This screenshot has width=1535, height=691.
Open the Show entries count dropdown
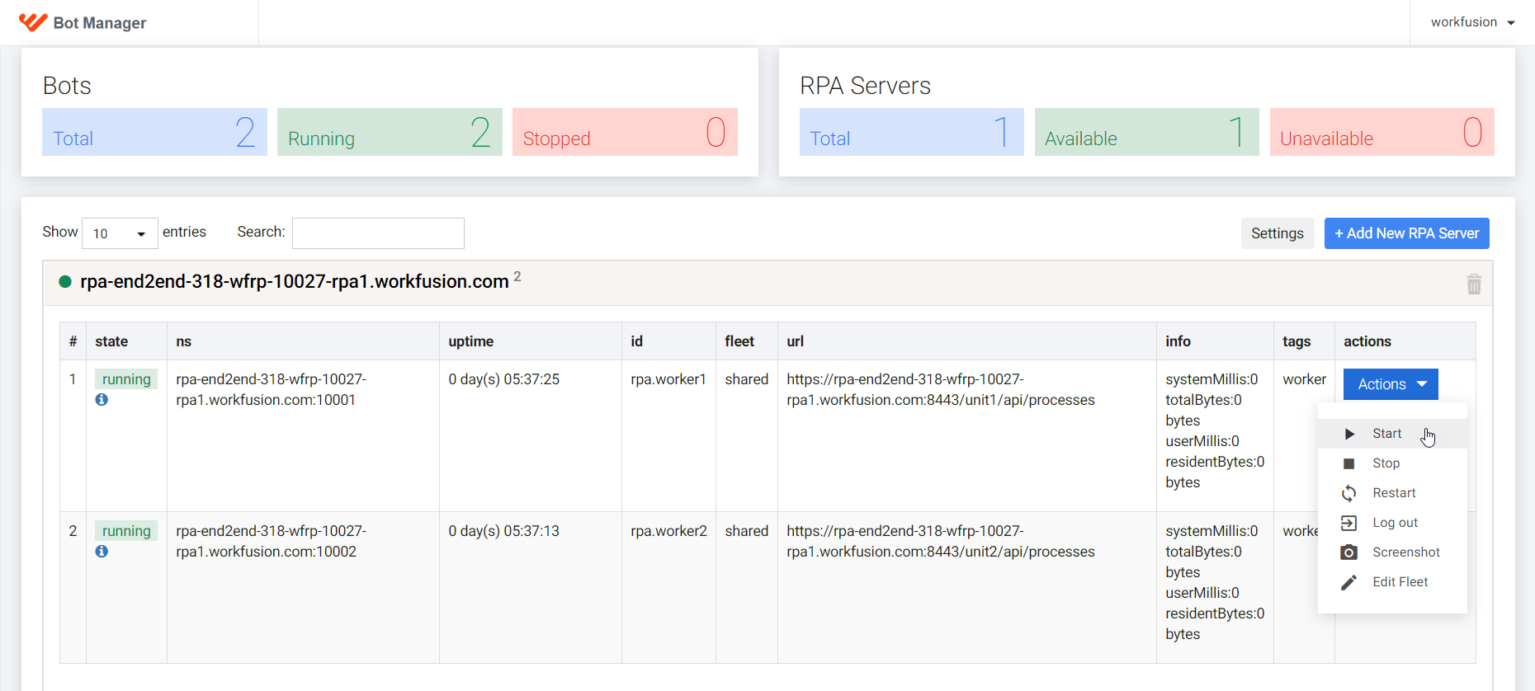[120, 233]
